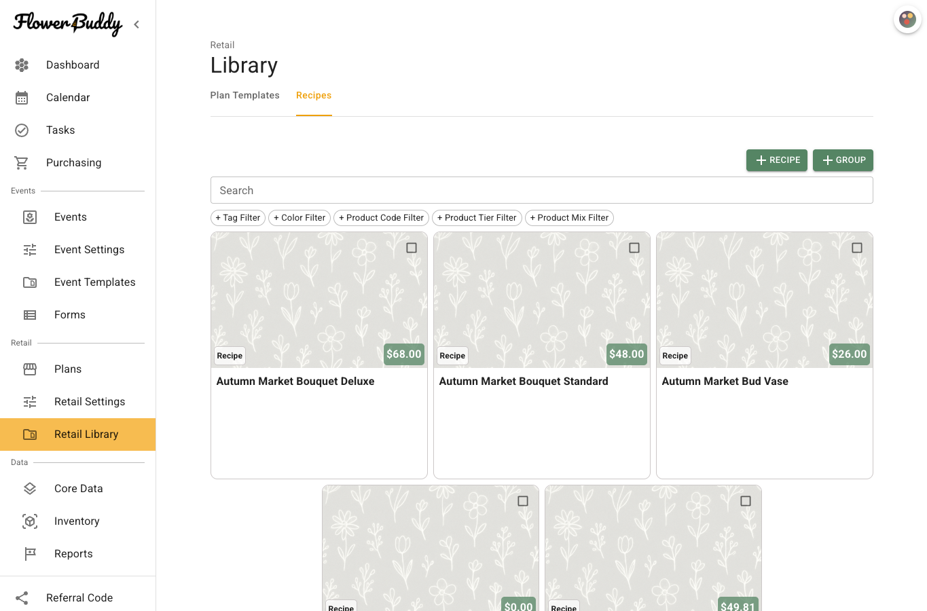
Task: Click the + RECIPE button
Action: (x=777, y=160)
